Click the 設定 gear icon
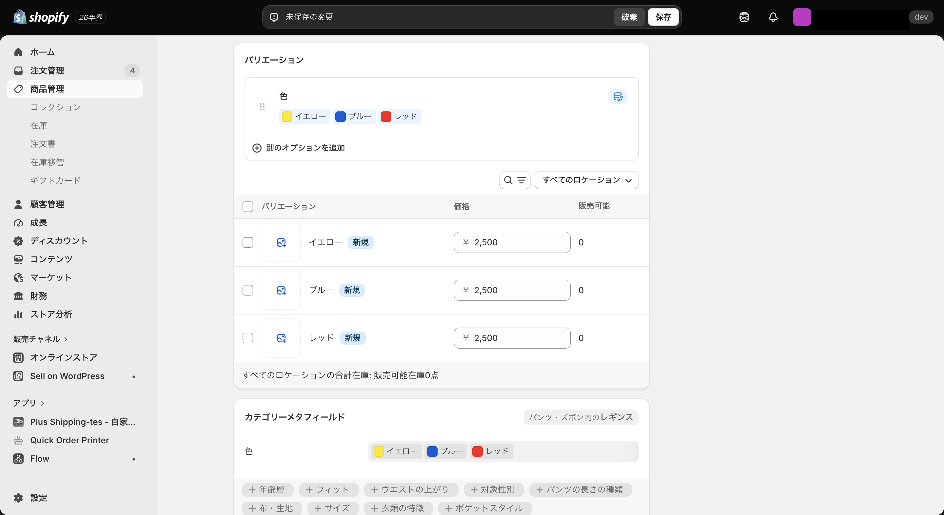The height and width of the screenshot is (515, 944). click(x=18, y=497)
